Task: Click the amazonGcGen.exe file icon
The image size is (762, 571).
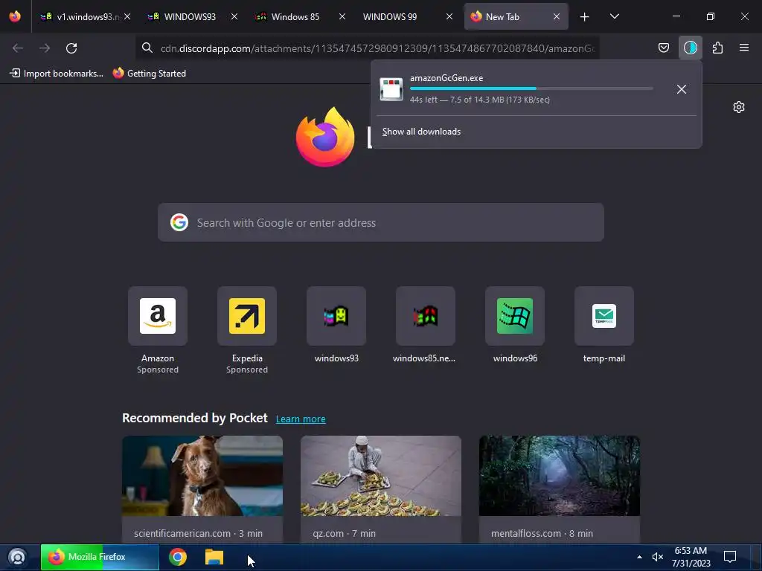Action: pyautogui.click(x=391, y=89)
